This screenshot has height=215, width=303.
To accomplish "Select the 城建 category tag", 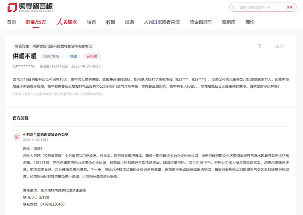I will 73,57.
